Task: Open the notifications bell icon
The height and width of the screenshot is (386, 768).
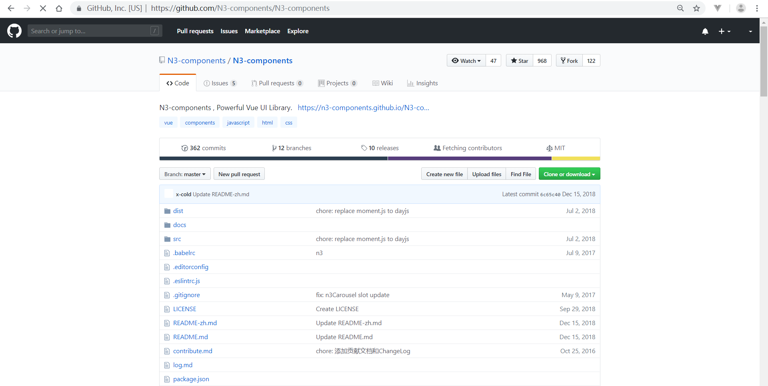Action: [705, 31]
